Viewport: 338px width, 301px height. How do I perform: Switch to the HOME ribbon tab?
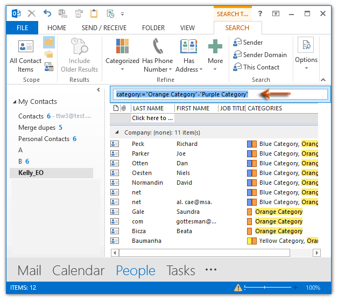tap(57, 28)
